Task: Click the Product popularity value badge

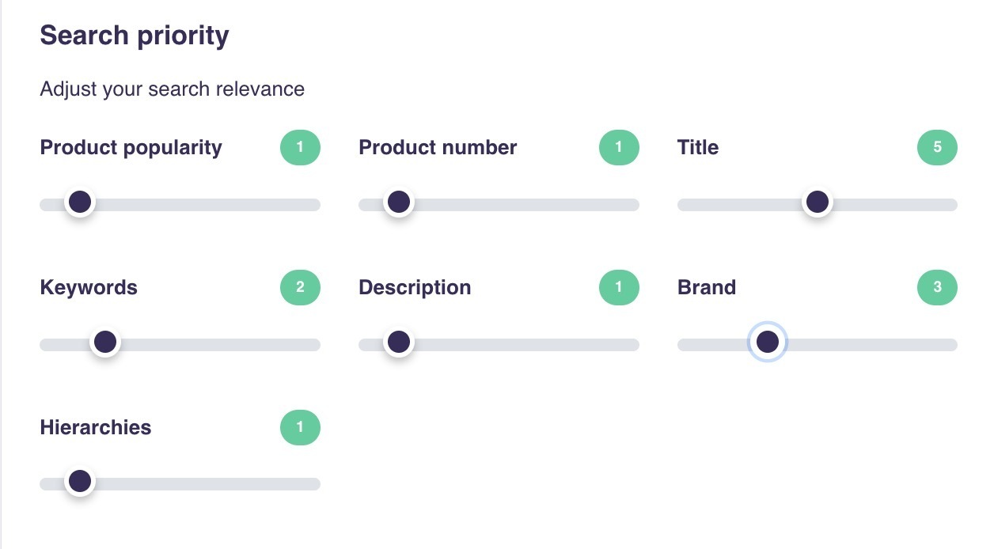Action: [300, 148]
